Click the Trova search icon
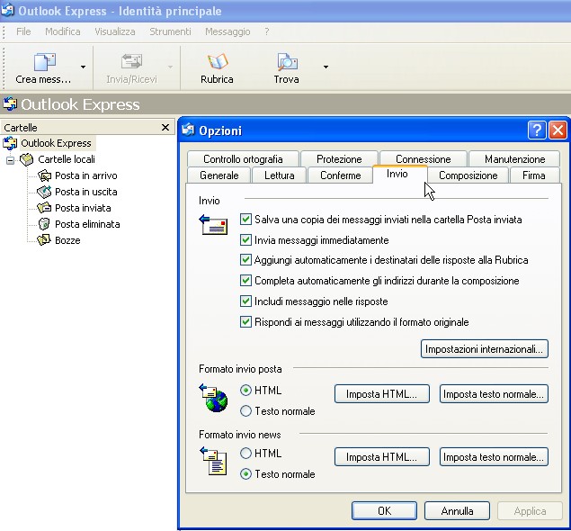The height and width of the screenshot is (531, 571). (x=287, y=61)
